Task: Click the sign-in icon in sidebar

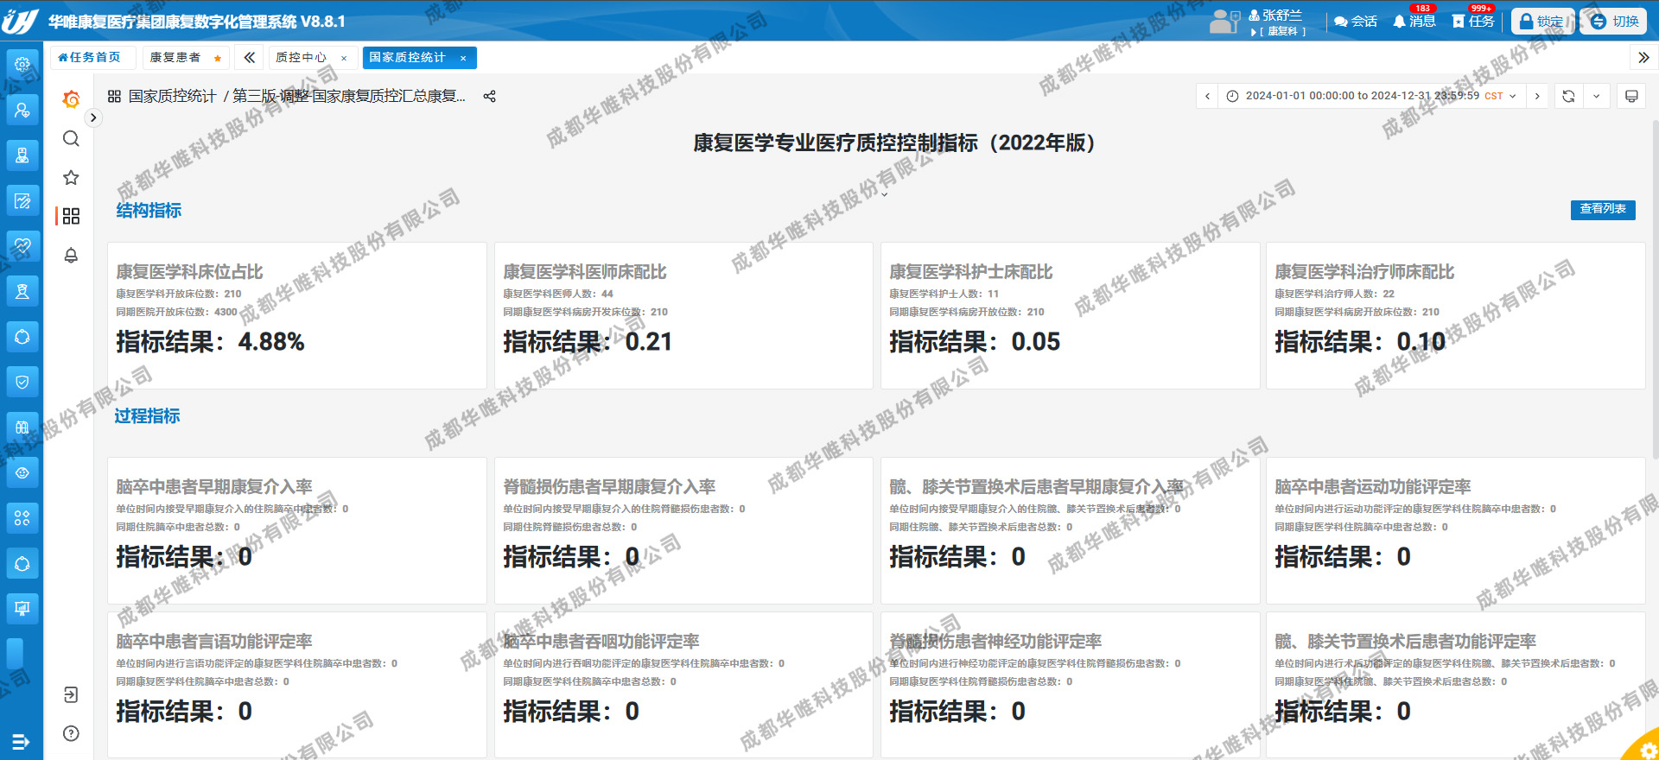Action: click(71, 694)
